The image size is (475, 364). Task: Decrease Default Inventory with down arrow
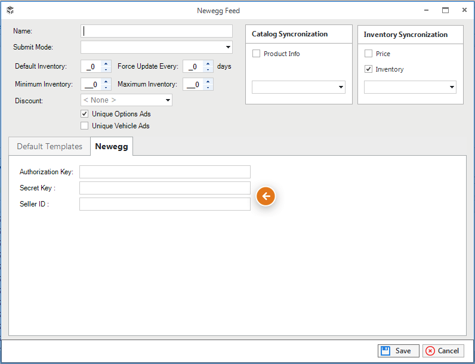point(106,70)
